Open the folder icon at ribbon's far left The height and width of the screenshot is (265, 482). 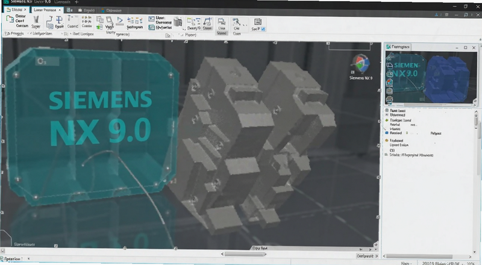pyautogui.click(x=10, y=19)
